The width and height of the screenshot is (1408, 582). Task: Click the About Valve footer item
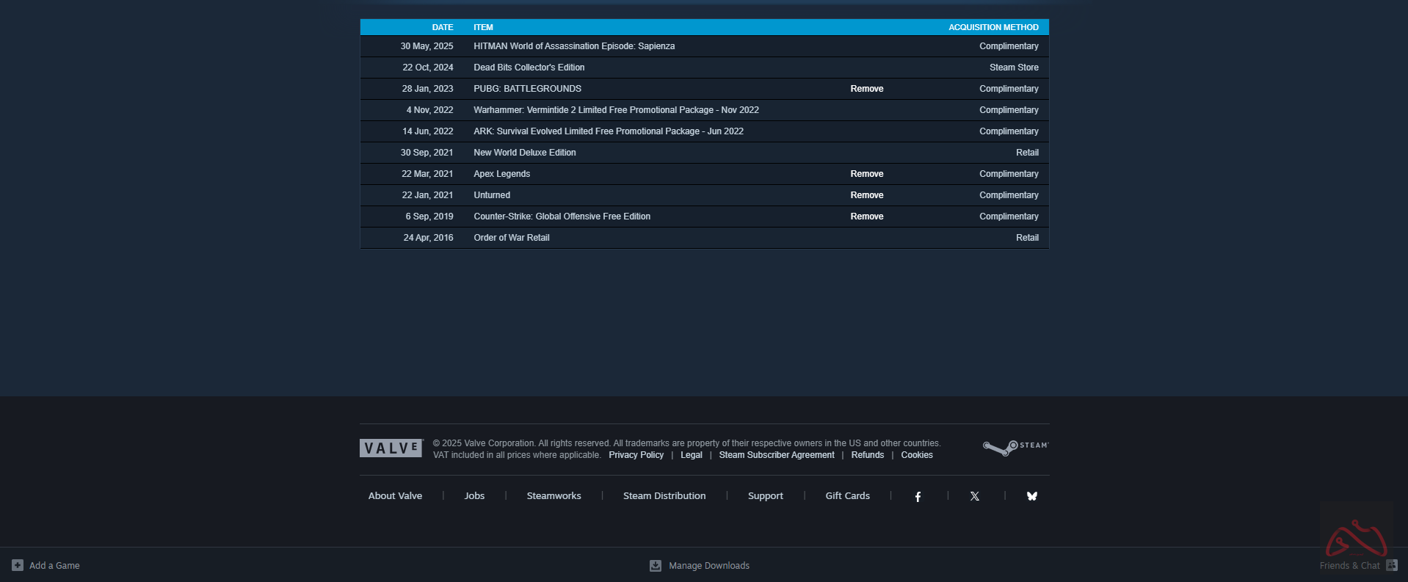click(395, 496)
